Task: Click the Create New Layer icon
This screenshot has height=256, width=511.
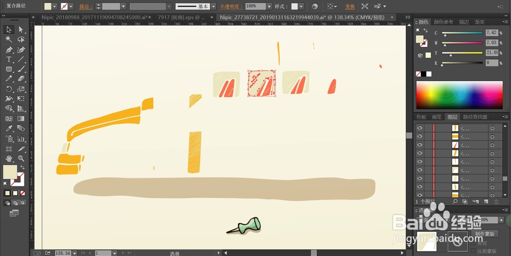Action: tap(486, 202)
